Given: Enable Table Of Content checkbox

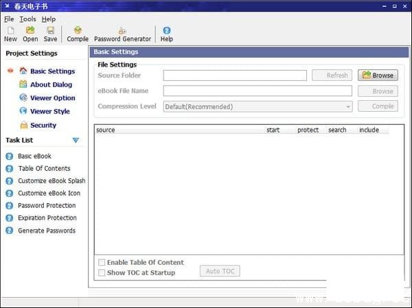Looking at the screenshot, I should (x=102, y=263).
